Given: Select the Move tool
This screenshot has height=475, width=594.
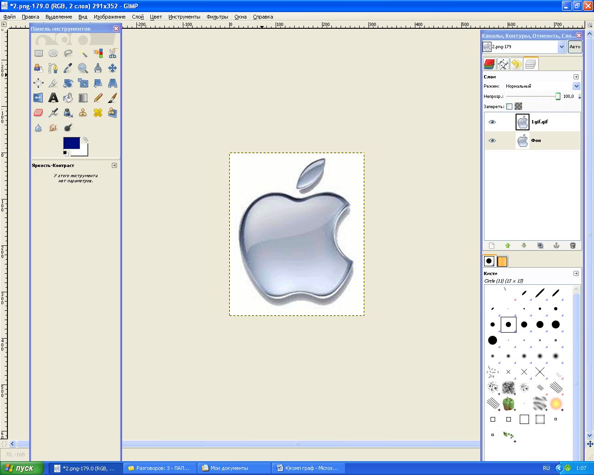Looking at the screenshot, I should pos(113,68).
